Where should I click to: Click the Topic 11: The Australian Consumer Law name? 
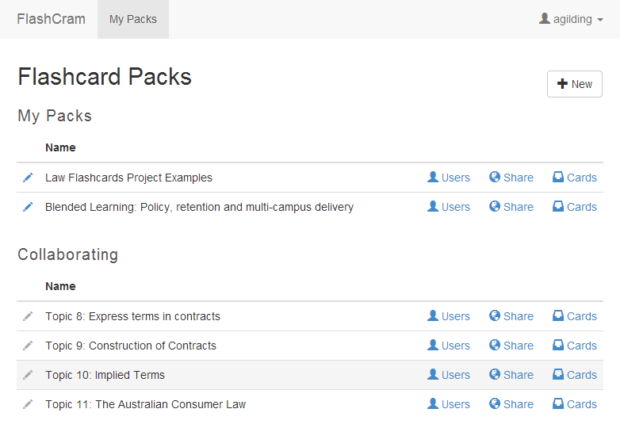145,404
